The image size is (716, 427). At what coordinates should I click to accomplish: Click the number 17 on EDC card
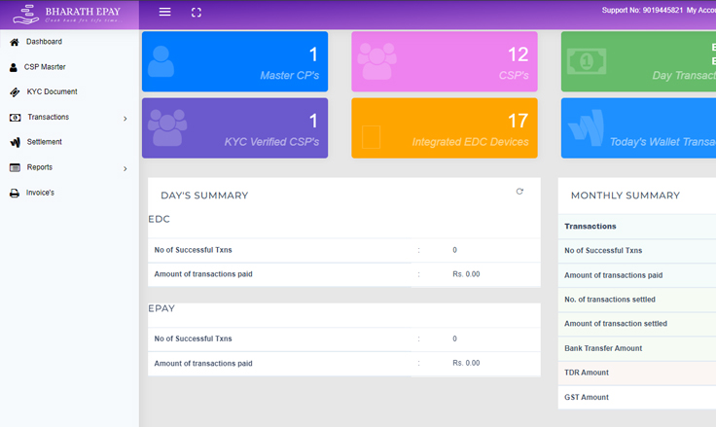[518, 121]
